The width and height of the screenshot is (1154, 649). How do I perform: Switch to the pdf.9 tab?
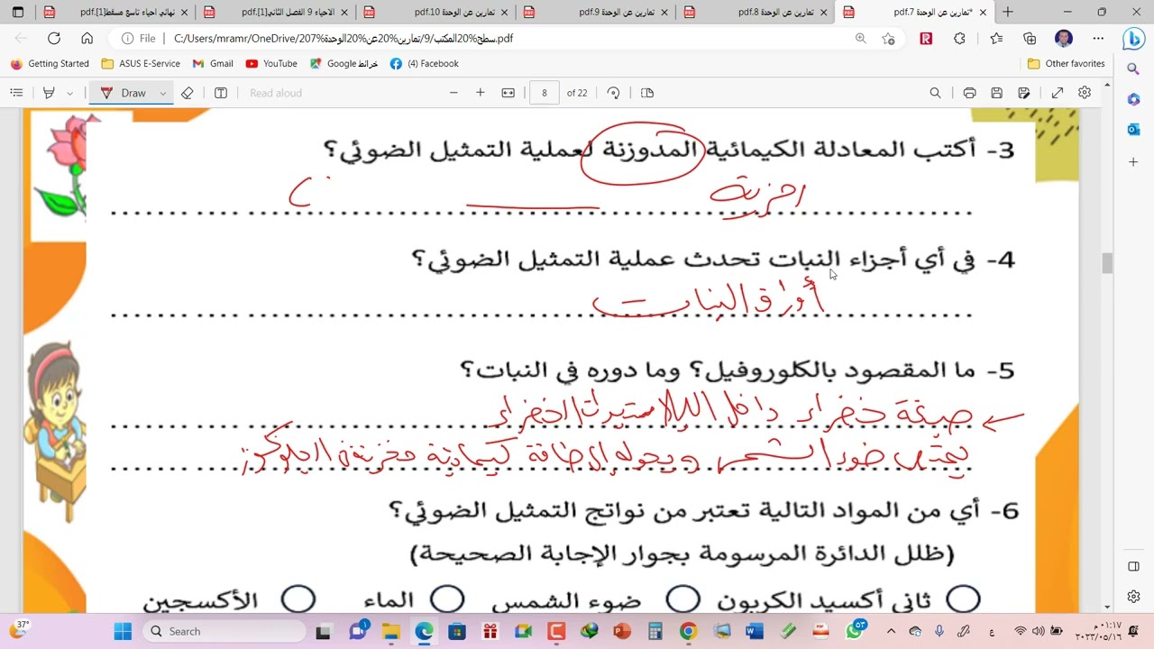[600, 13]
